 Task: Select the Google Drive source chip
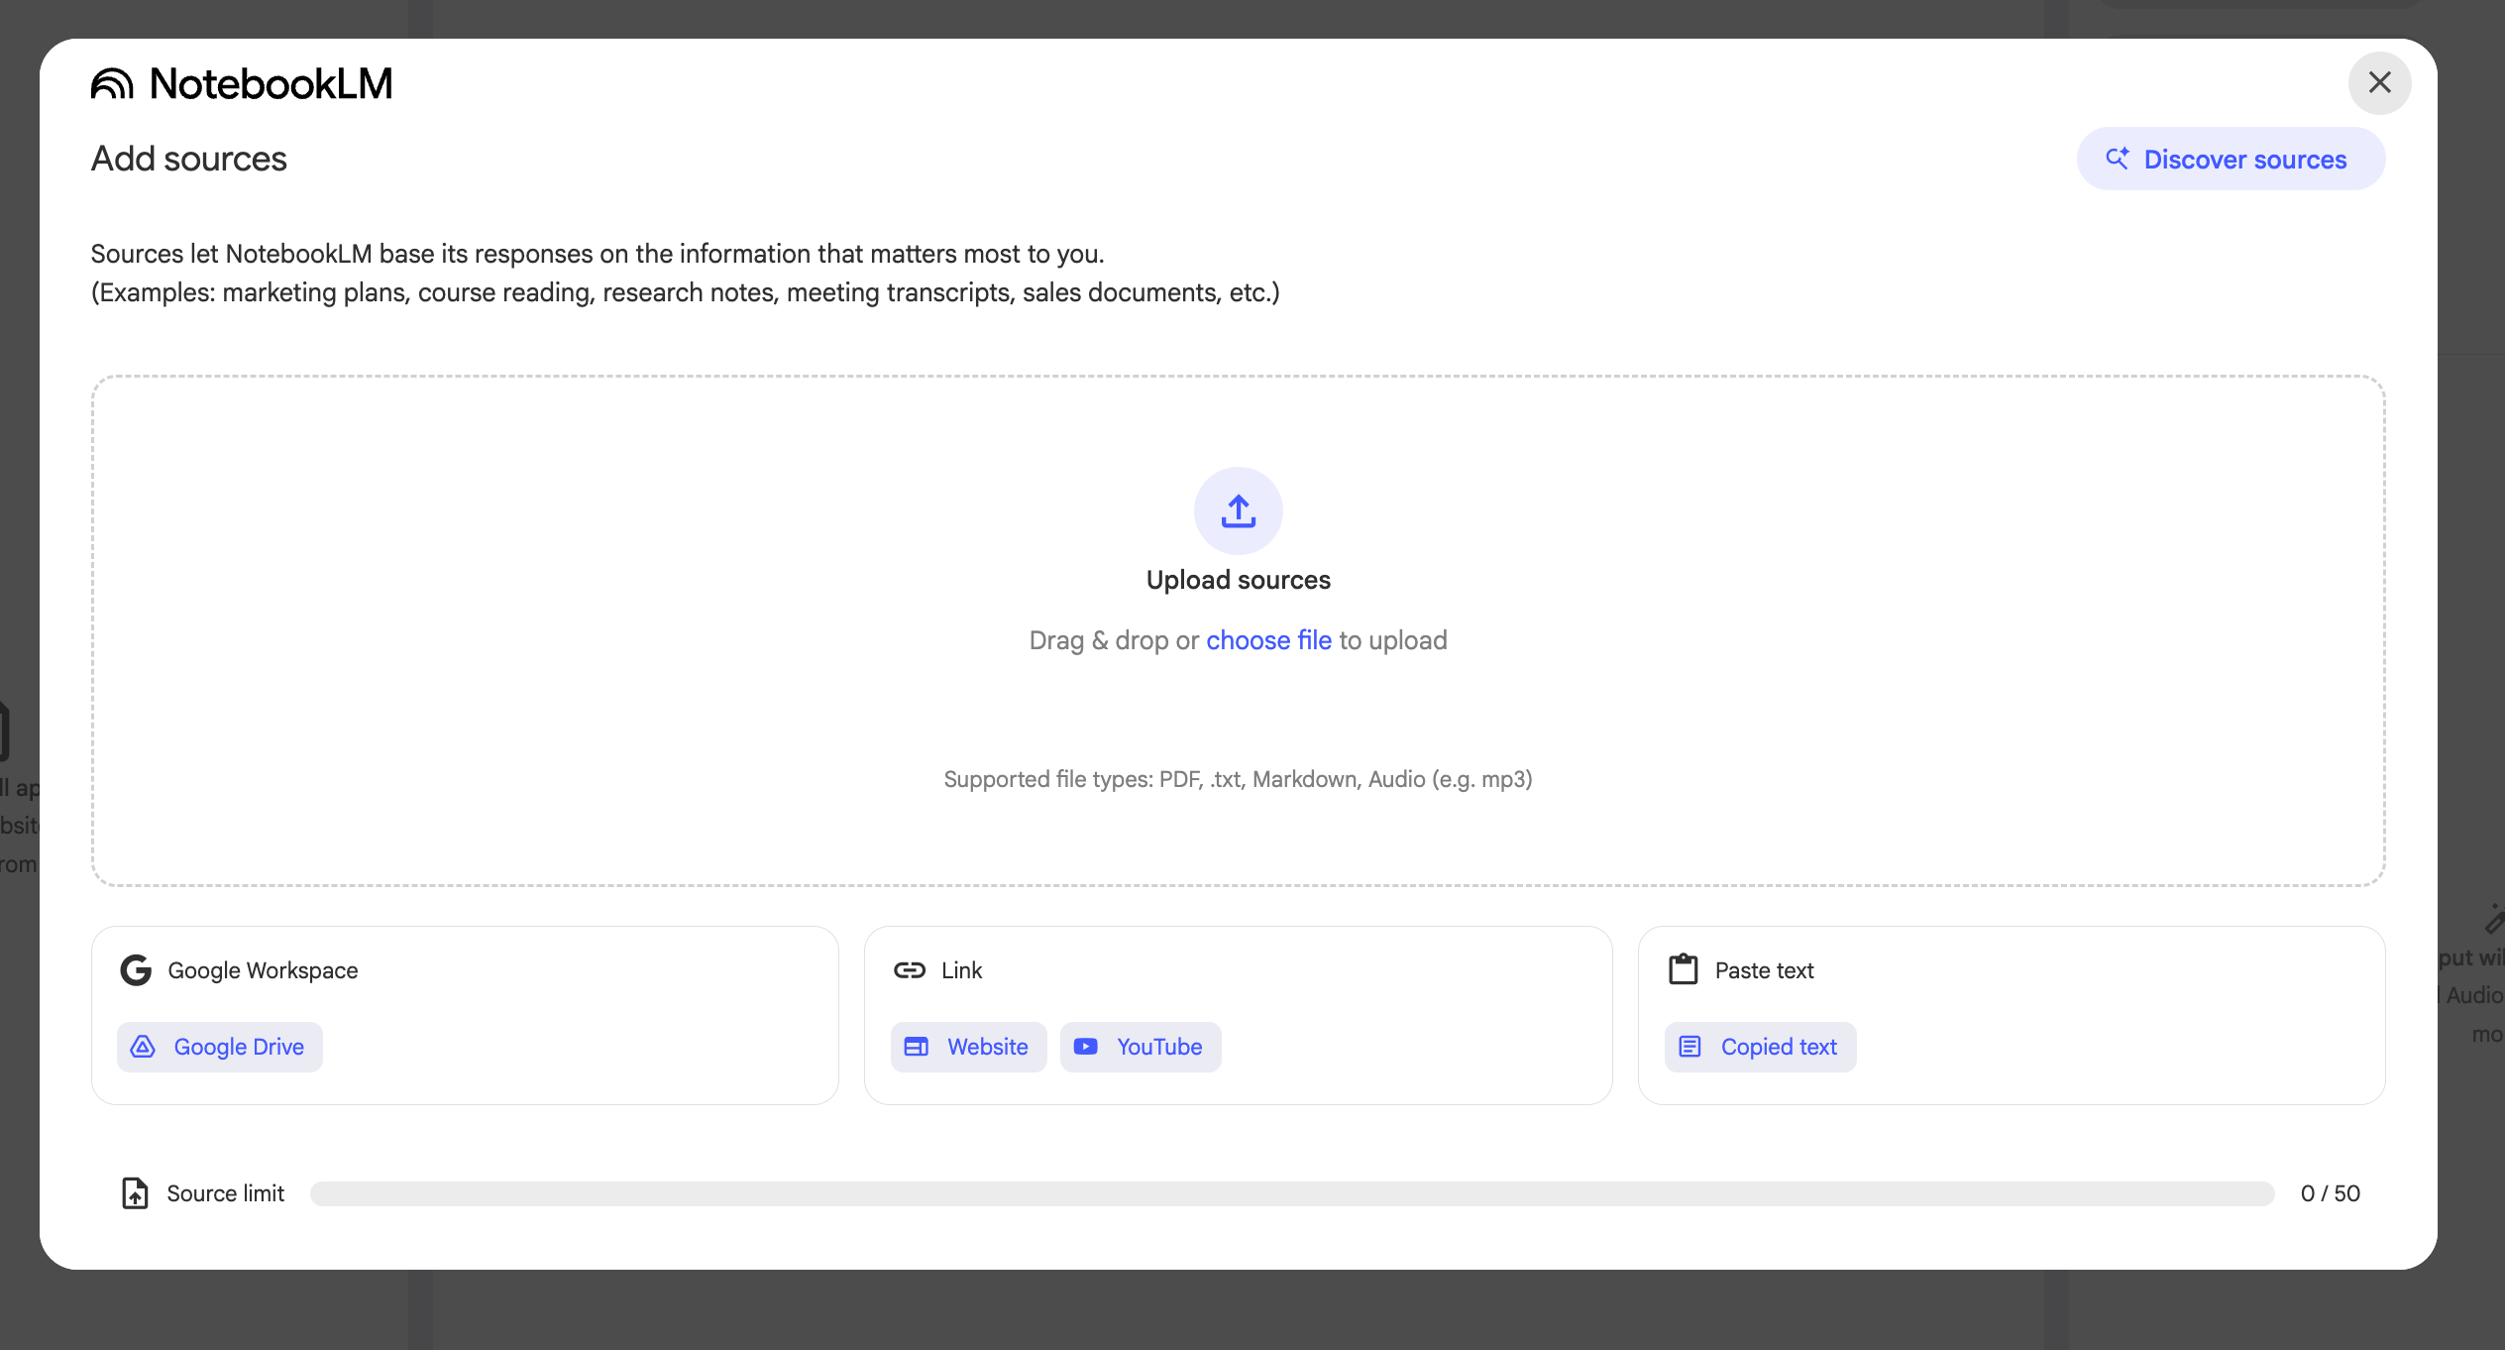pos(220,1047)
